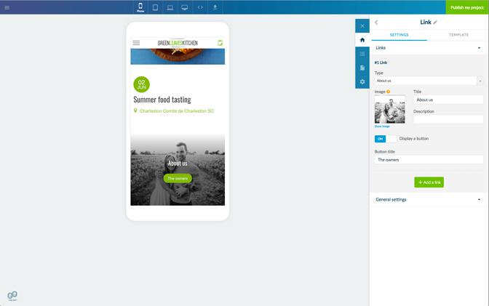Expand the General settings section
The image size is (489, 306).
(x=479, y=199)
